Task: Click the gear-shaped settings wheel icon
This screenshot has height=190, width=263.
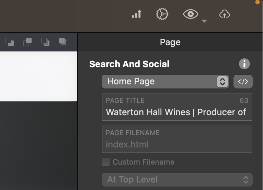Action: [x=162, y=14]
